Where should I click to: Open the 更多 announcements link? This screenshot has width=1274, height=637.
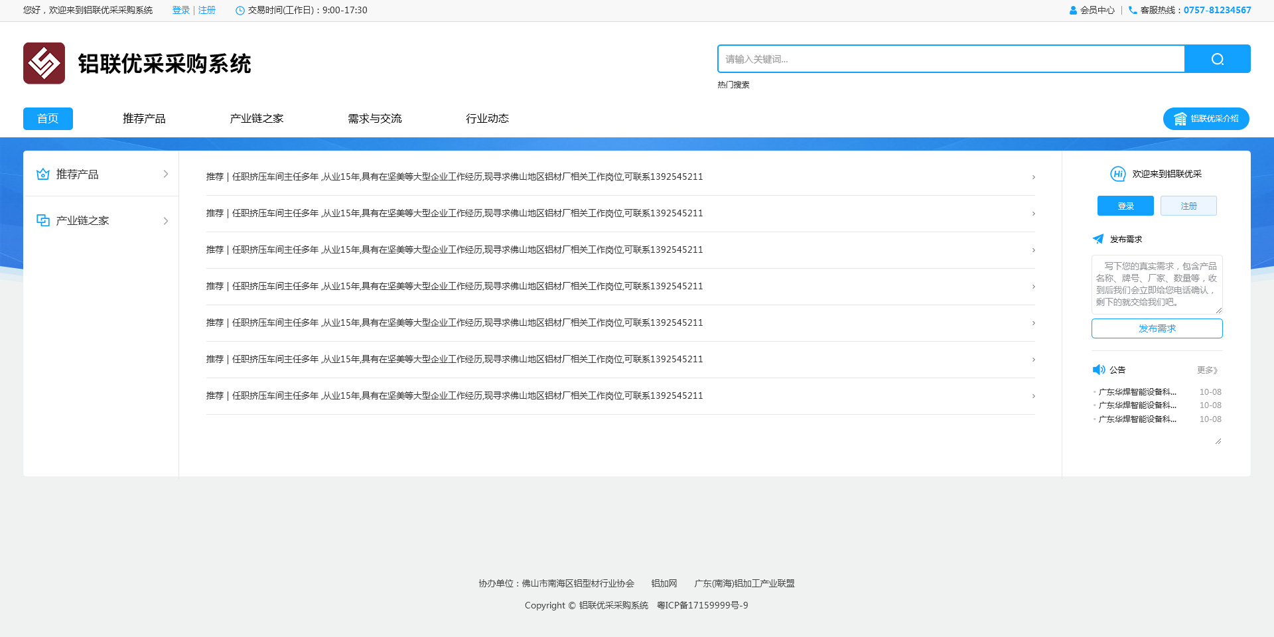point(1207,370)
